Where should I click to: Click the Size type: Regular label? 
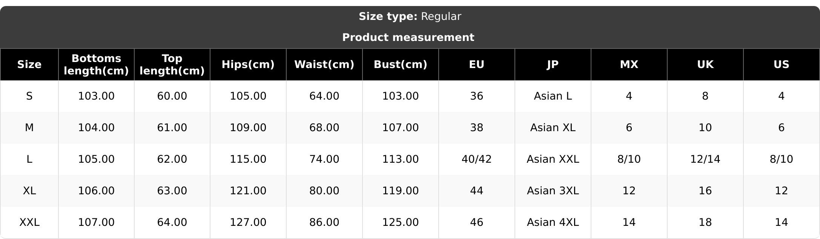[410, 17]
